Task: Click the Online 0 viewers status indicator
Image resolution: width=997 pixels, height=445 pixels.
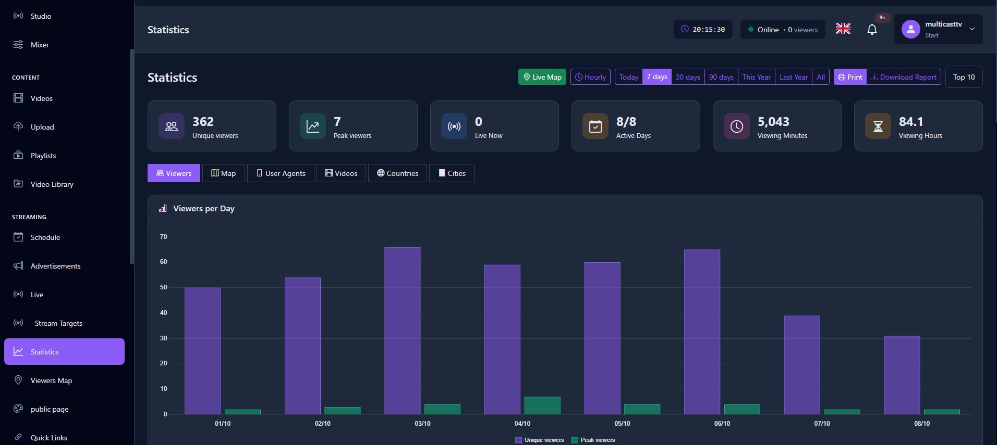Action: pyautogui.click(x=783, y=30)
